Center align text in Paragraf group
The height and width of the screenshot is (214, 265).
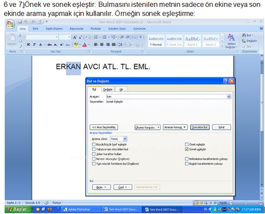pos(102,45)
